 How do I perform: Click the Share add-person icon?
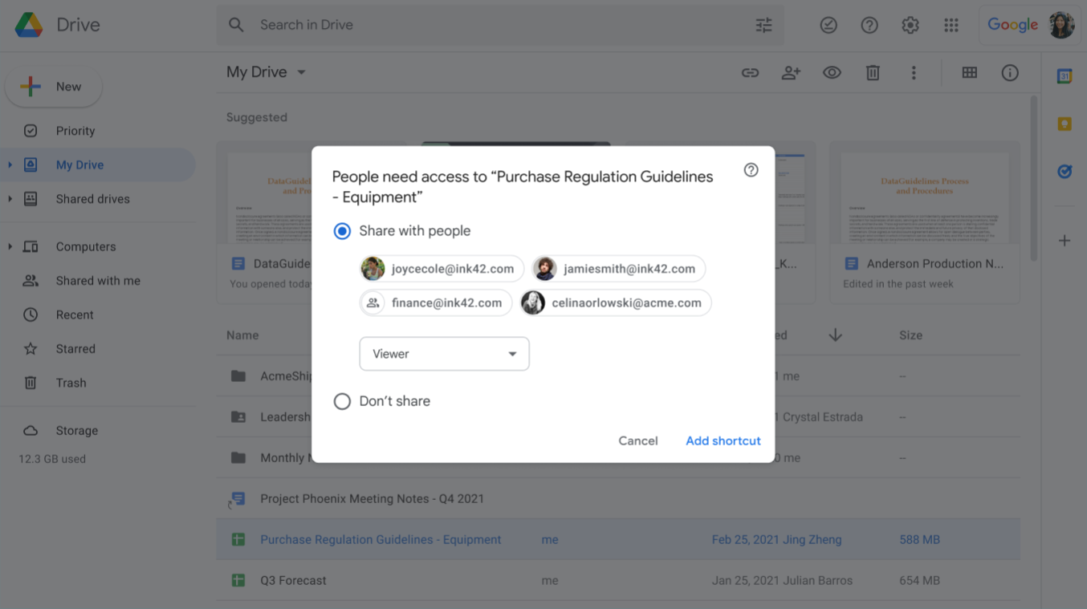(x=791, y=72)
